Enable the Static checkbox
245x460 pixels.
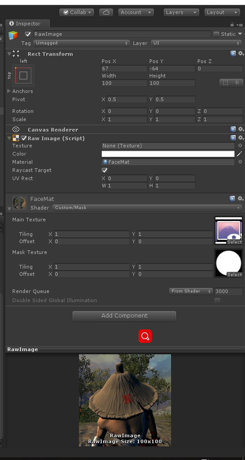(216, 34)
